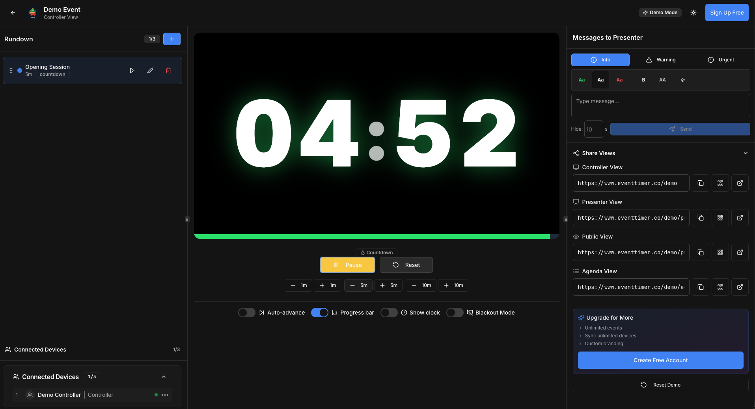Collapse the Share Views section
This screenshot has width=755, height=409.
(x=745, y=153)
